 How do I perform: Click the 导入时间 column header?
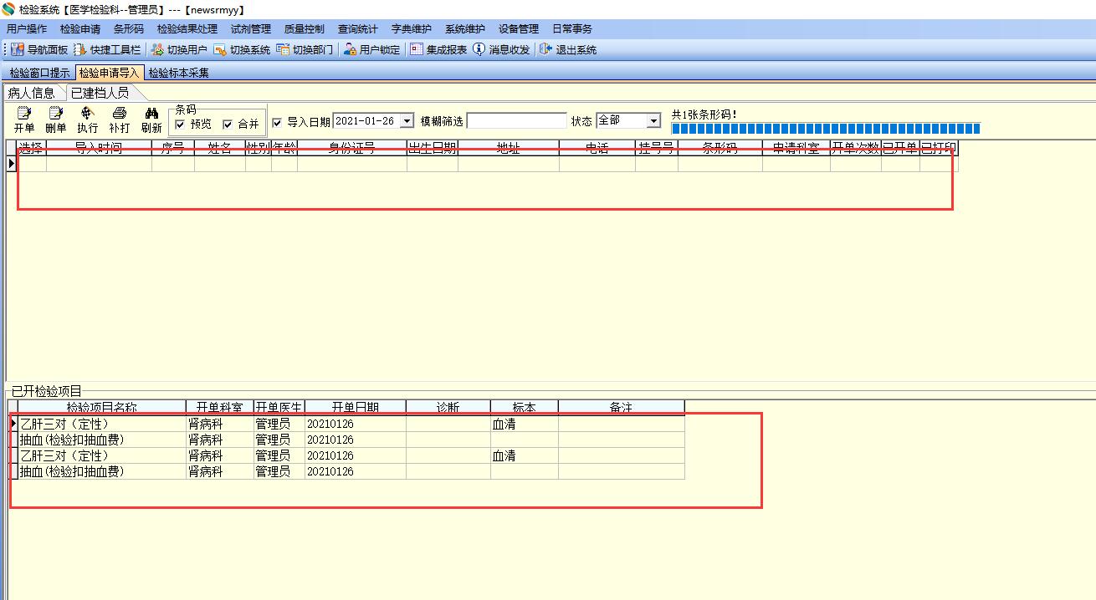point(99,149)
